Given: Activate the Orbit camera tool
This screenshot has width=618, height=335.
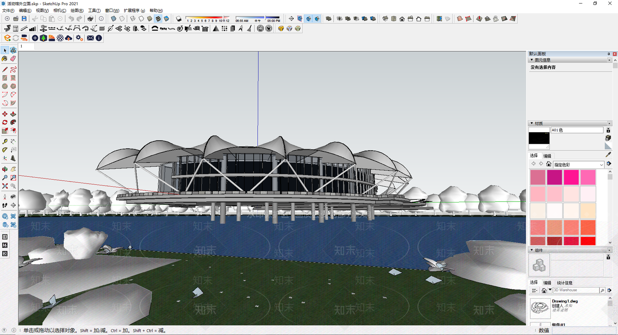Looking at the screenshot, I should pyautogui.click(x=5, y=169).
